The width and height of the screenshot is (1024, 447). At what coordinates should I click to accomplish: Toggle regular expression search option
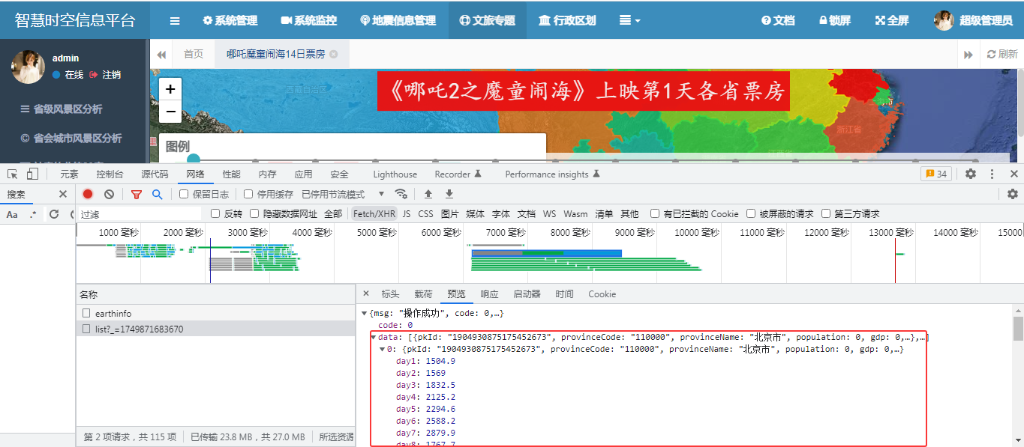click(x=32, y=214)
